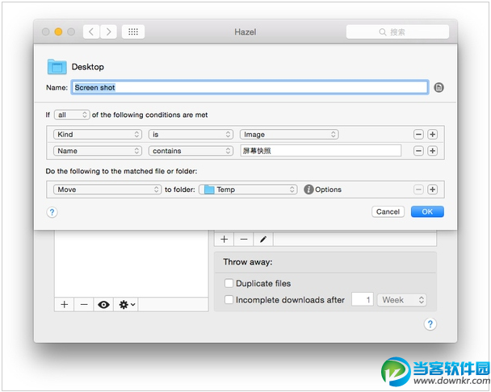Click the disabled minus button in Move action row
This screenshot has width=491, height=392.
418,190
